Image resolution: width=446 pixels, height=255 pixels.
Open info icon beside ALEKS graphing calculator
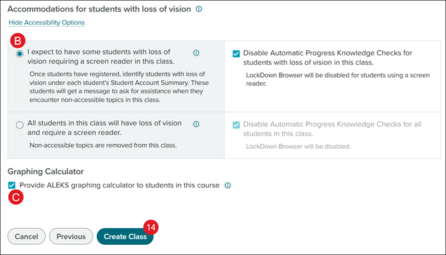[x=227, y=186]
